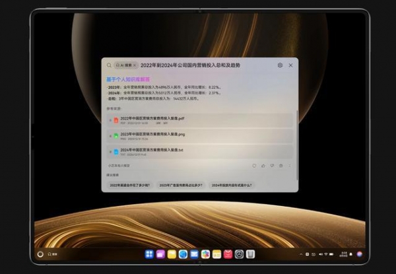Open the 2024年中国区营销方案费用投入复盘.txt file

tap(152, 150)
